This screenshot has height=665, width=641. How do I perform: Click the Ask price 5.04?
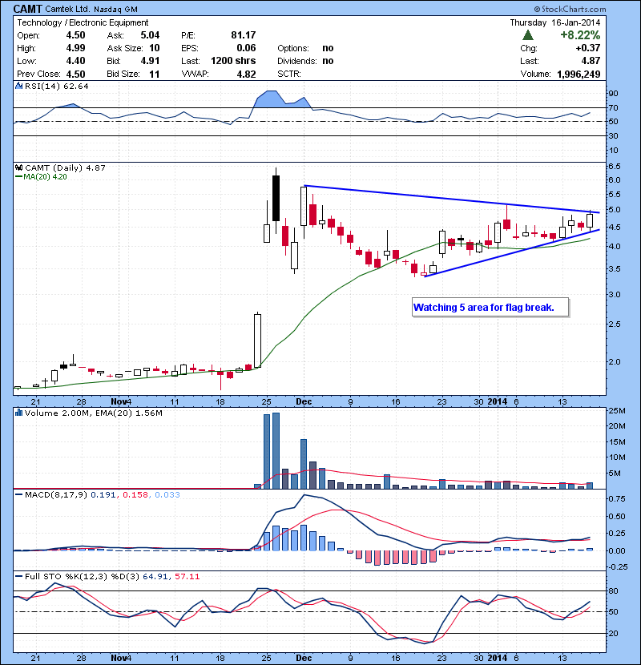pyautogui.click(x=150, y=35)
